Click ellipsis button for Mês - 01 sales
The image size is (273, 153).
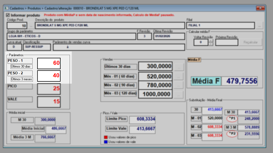point(178,76)
